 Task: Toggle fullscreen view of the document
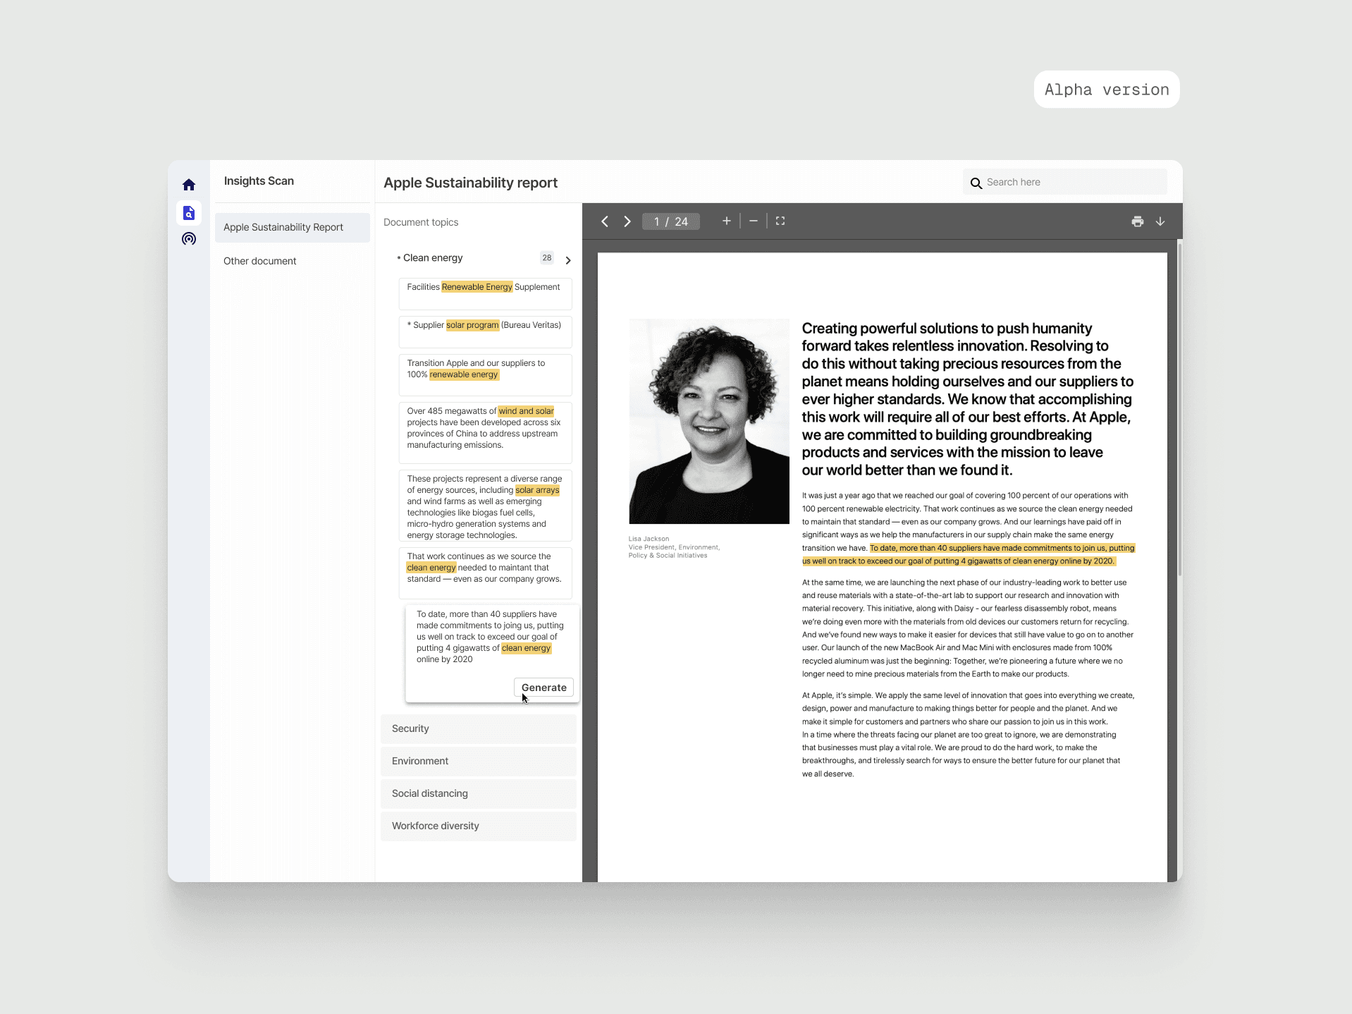pyautogui.click(x=780, y=221)
